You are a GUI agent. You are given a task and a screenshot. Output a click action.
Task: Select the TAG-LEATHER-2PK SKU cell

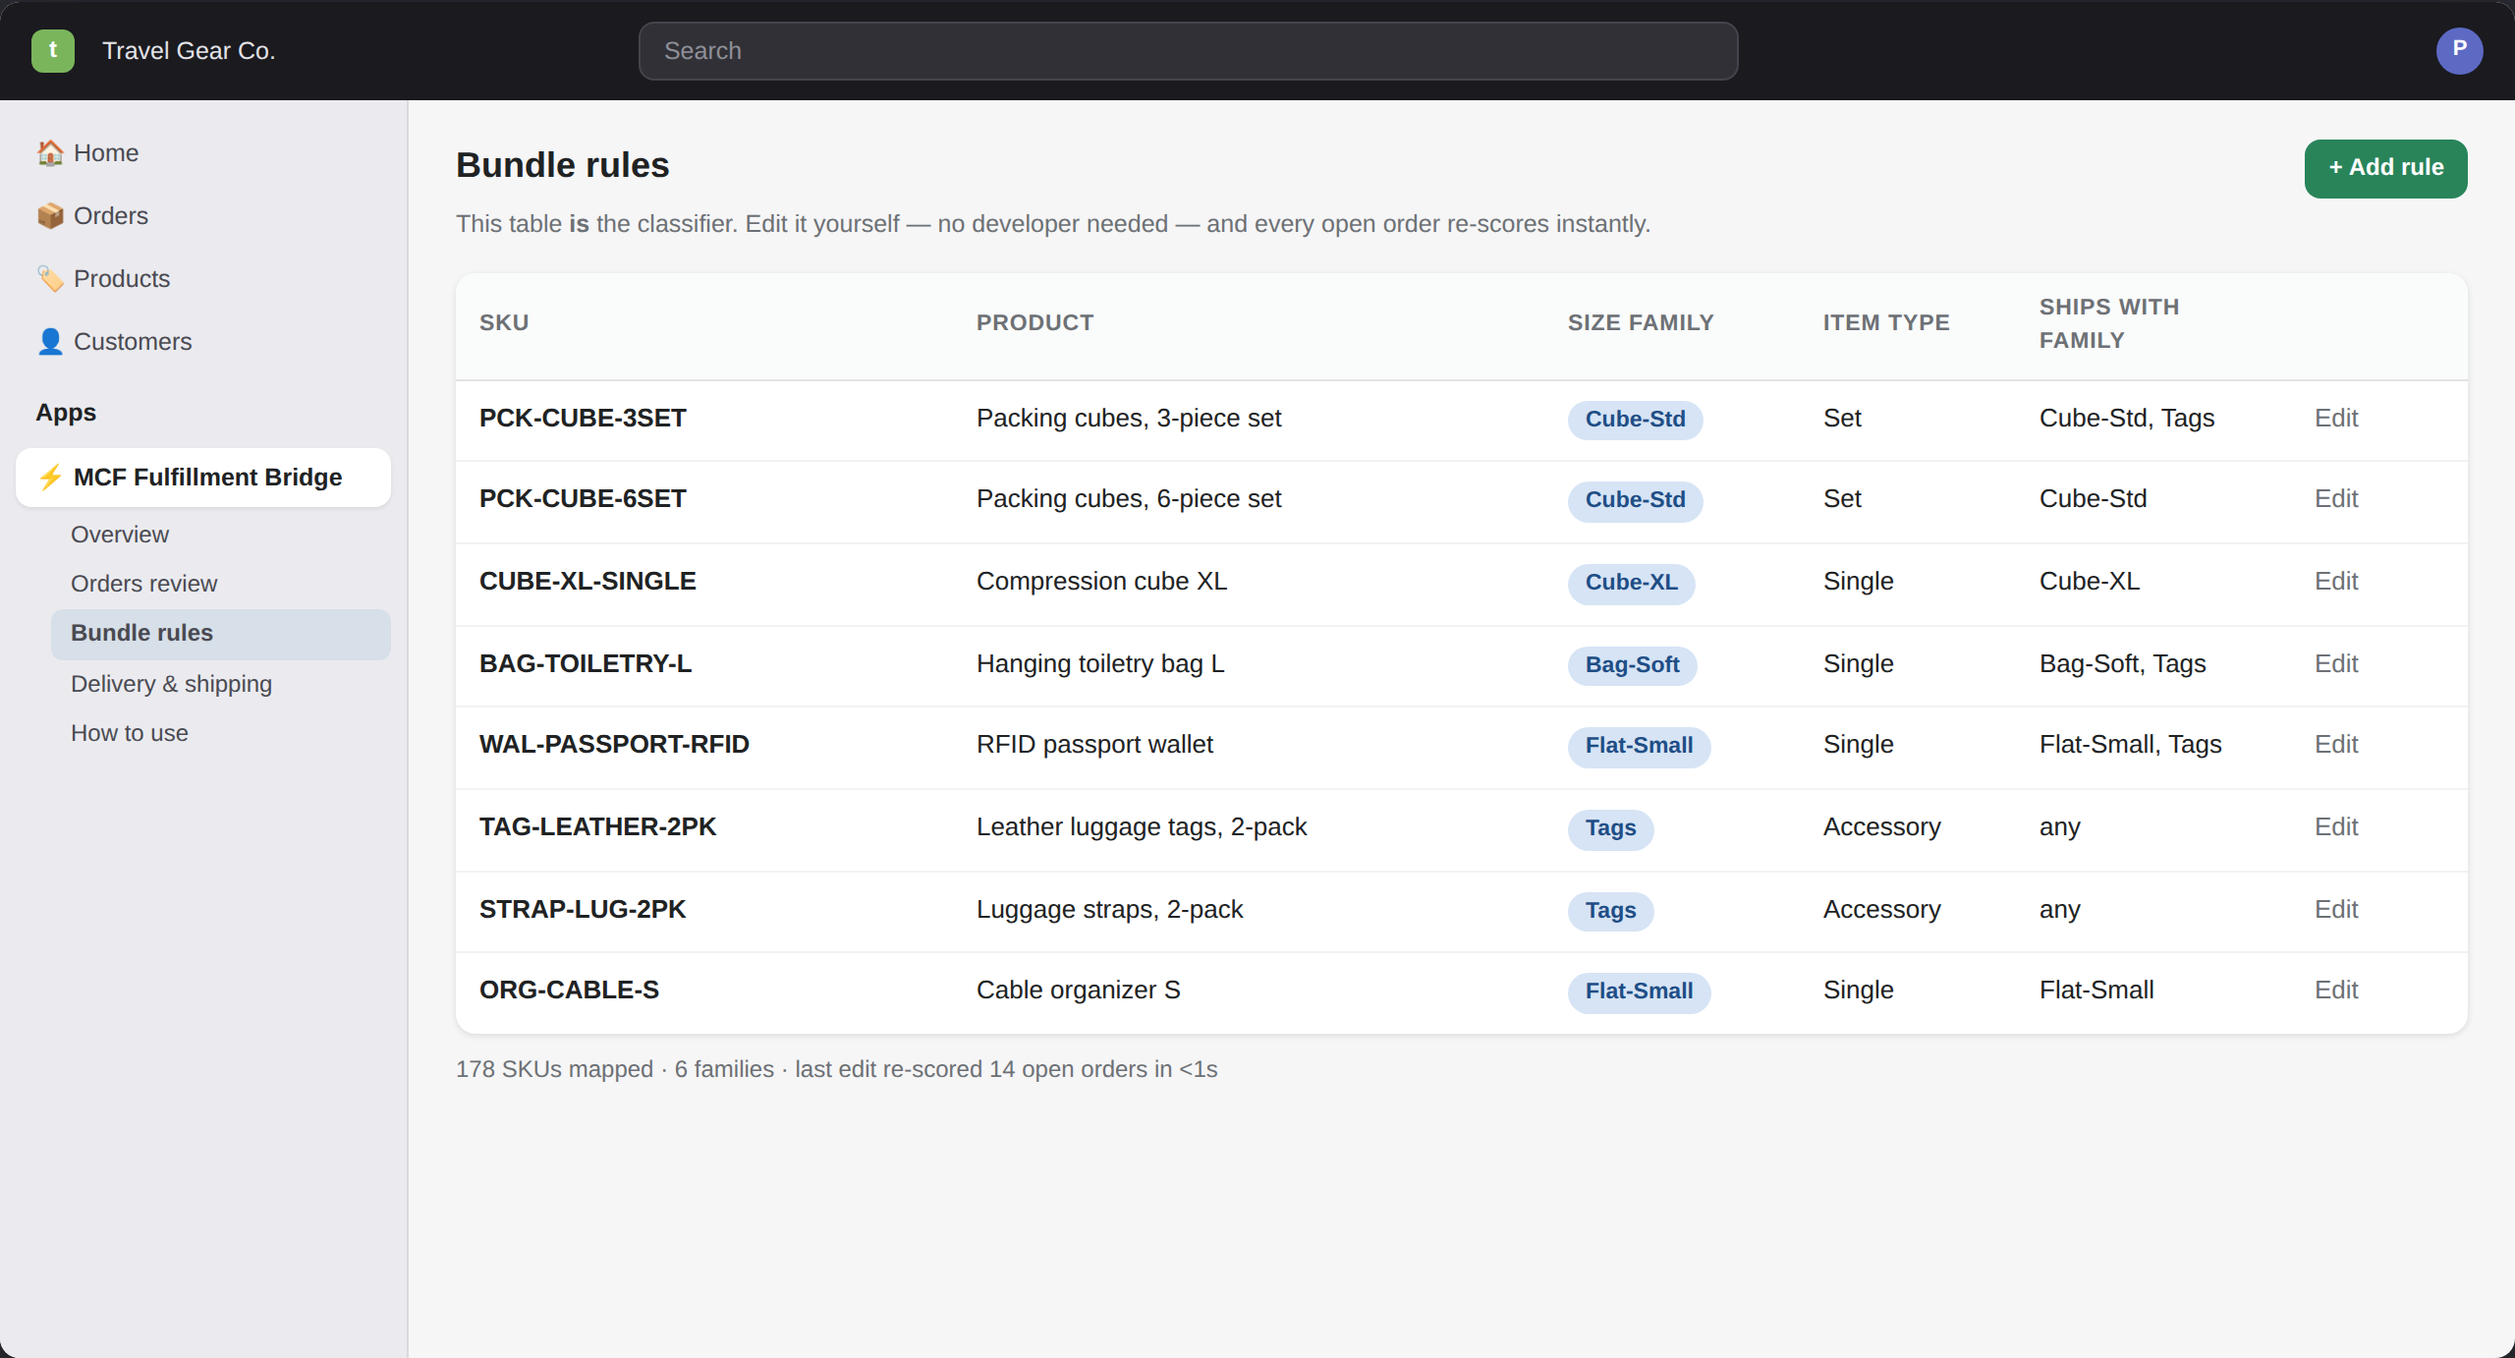coord(597,827)
